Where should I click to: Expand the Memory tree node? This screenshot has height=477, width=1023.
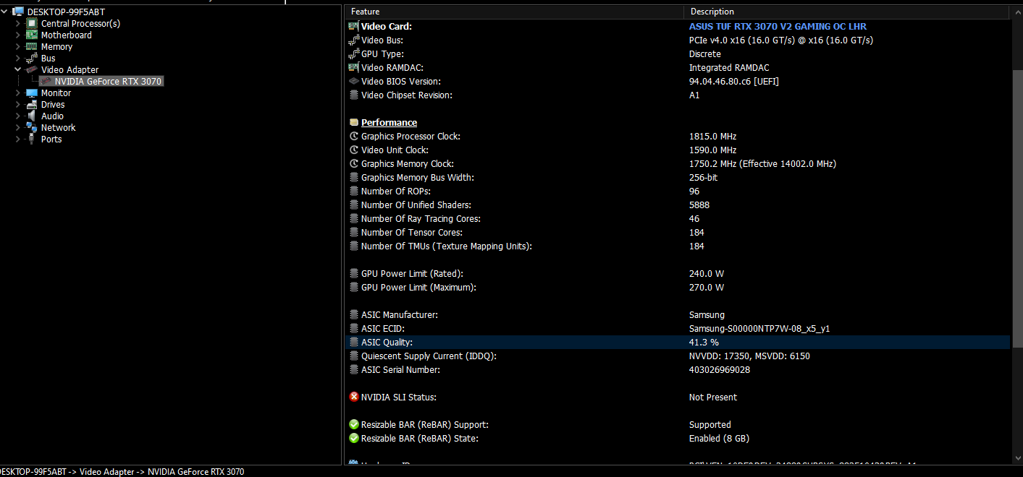[x=18, y=46]
